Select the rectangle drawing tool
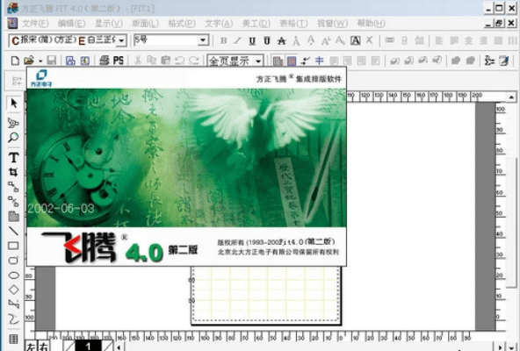 [x=13, y=246]
